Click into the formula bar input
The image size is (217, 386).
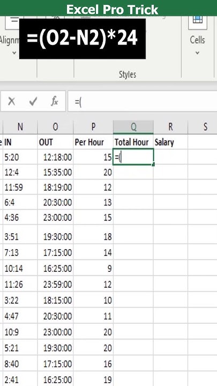coord(142,101)
